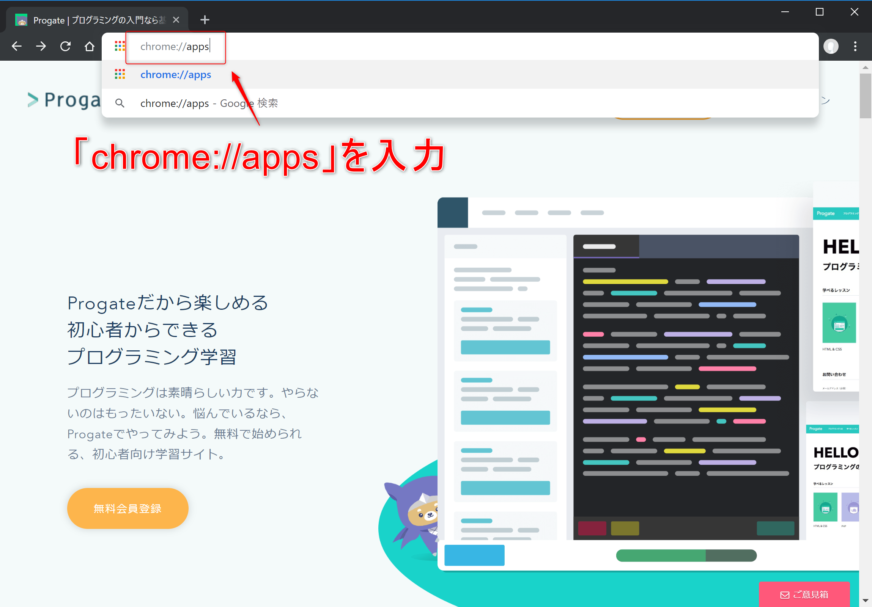Click the scrollbar down arrow
872x607 pixels.
(x=865, y=600)
